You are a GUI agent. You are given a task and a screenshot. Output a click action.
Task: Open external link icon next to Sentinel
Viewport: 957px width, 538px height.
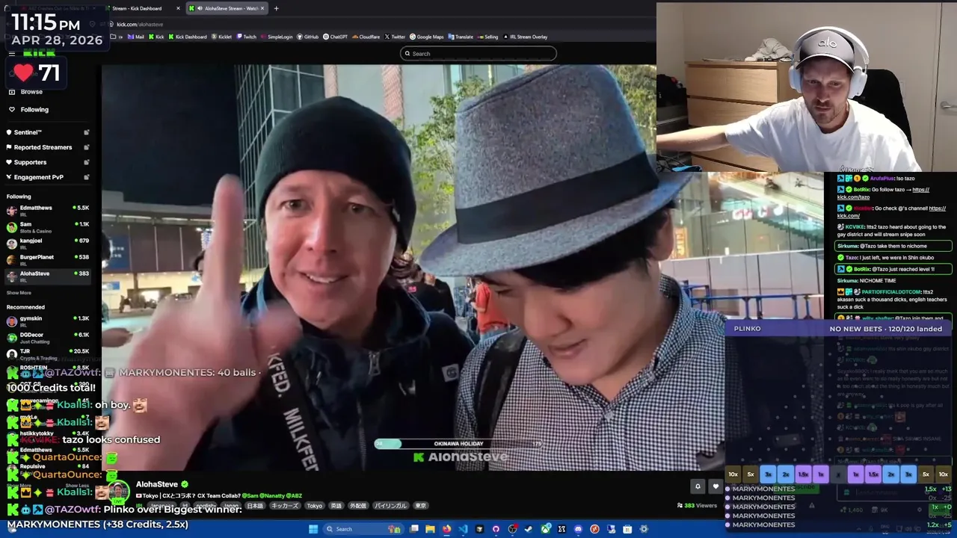[x=86, y=132]
